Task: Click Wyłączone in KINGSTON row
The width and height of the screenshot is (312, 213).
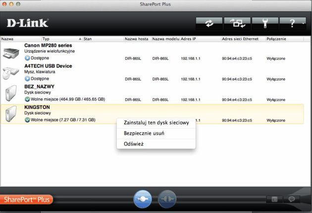Action: 276,120
